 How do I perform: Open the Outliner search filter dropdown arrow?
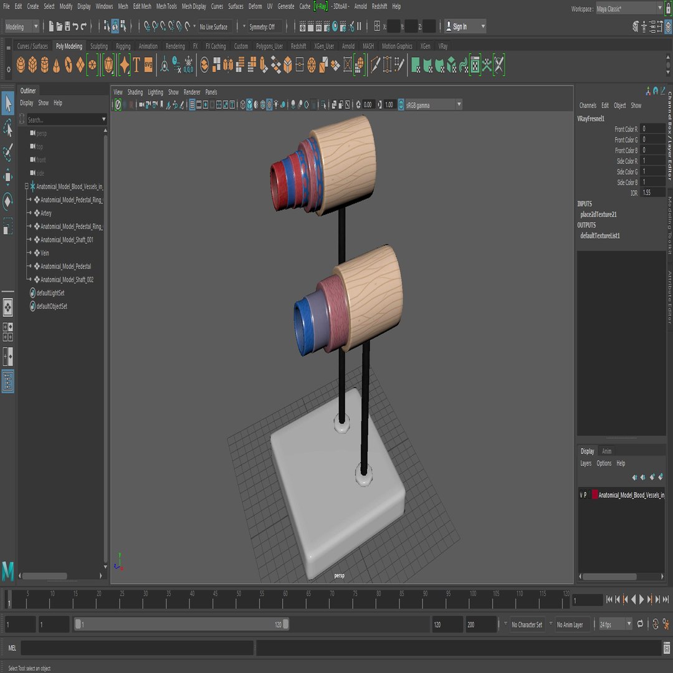tap(103, 120)
